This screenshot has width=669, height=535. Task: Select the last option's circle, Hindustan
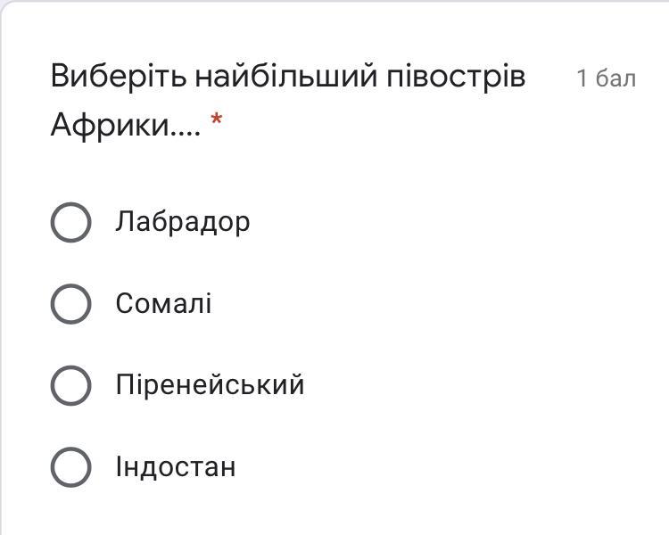tap(70, 467)
